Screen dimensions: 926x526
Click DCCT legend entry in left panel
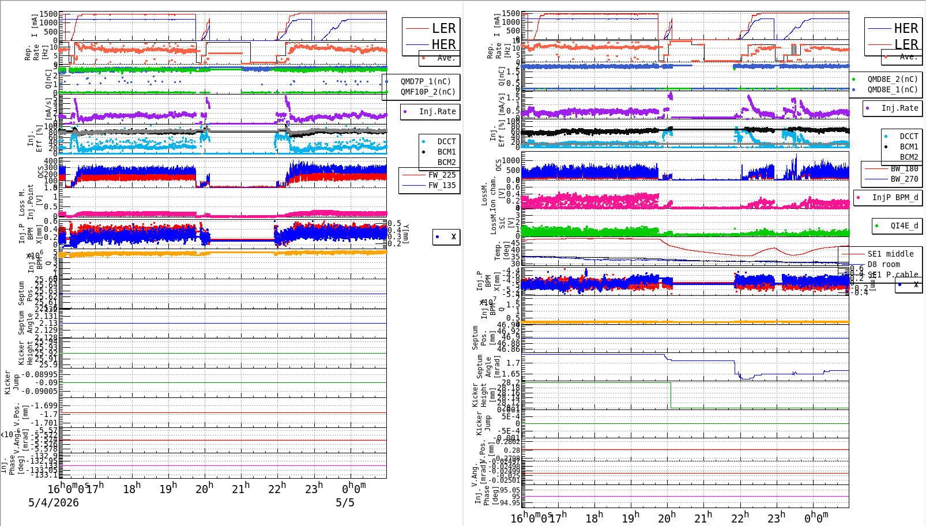[x=446, y=141]
